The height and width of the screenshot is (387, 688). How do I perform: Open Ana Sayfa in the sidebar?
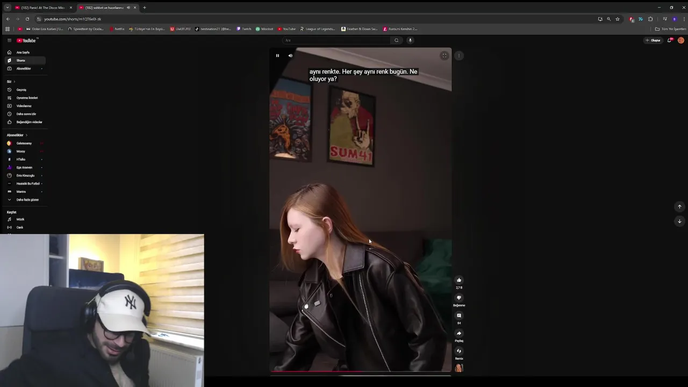(x=25, y=52)
